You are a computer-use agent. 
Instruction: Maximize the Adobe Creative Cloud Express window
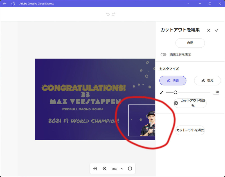pos(210,4)
